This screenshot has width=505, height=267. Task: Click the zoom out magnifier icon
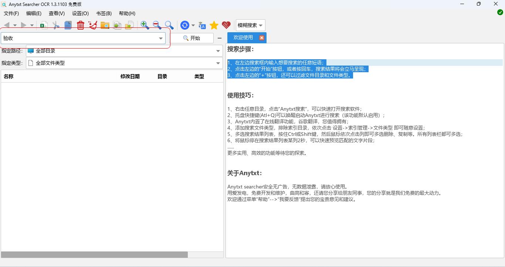157,25
